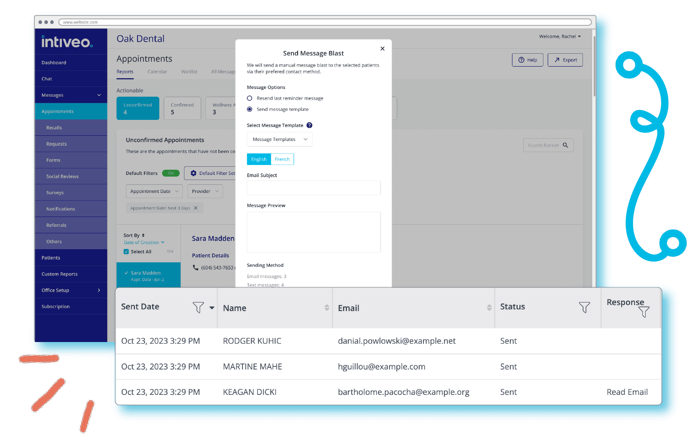This screenshot has height=446, width=696.
Task: Select Resend last reminder message option
Action: coord(249,98)
